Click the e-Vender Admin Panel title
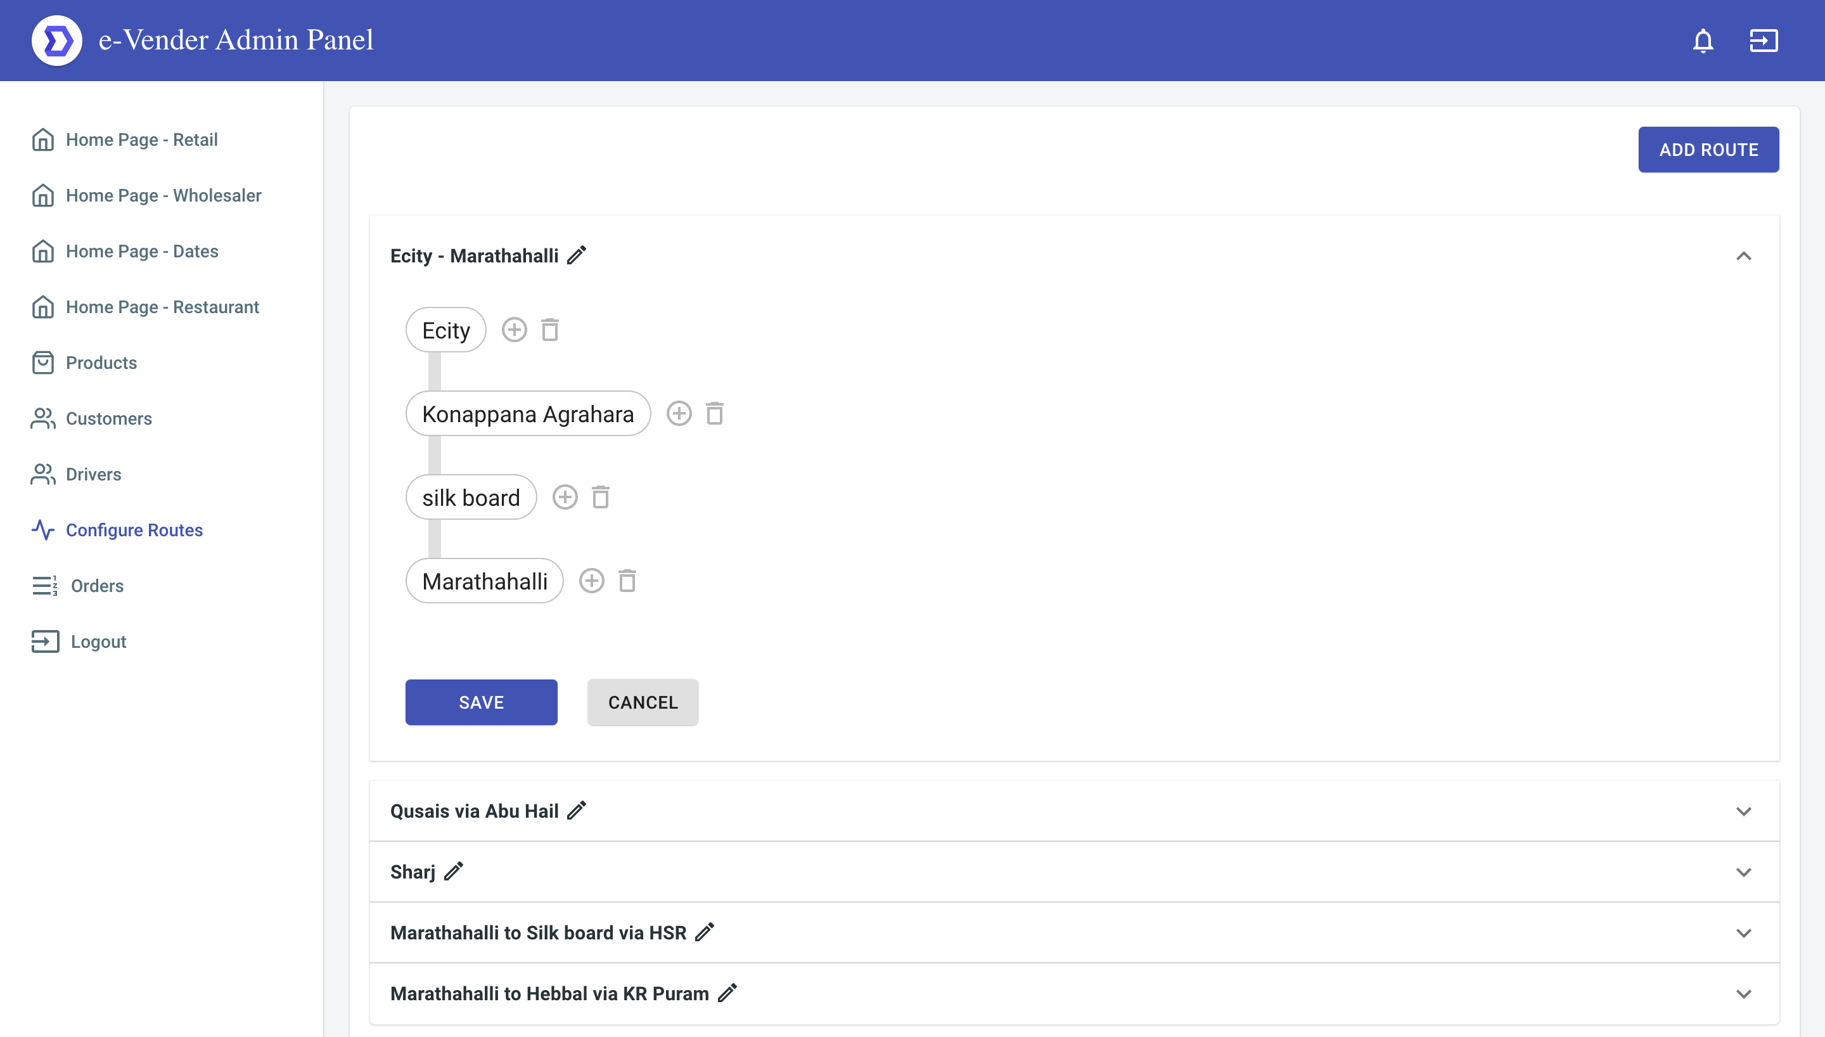The image size is (1825, 1037). point(236,40)
